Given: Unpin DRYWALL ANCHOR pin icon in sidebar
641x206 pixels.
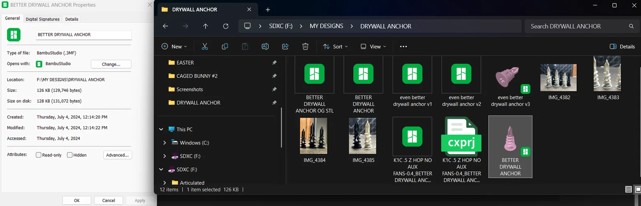Looking at the screenshot, I should (275, 103).
